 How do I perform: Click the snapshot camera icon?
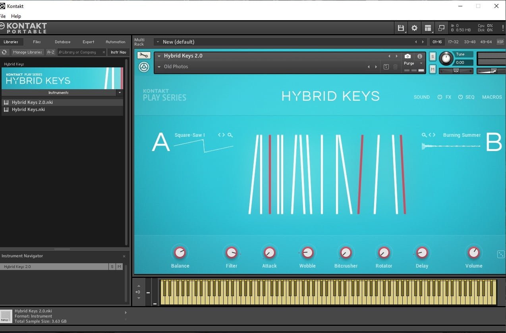click(408, 56)
